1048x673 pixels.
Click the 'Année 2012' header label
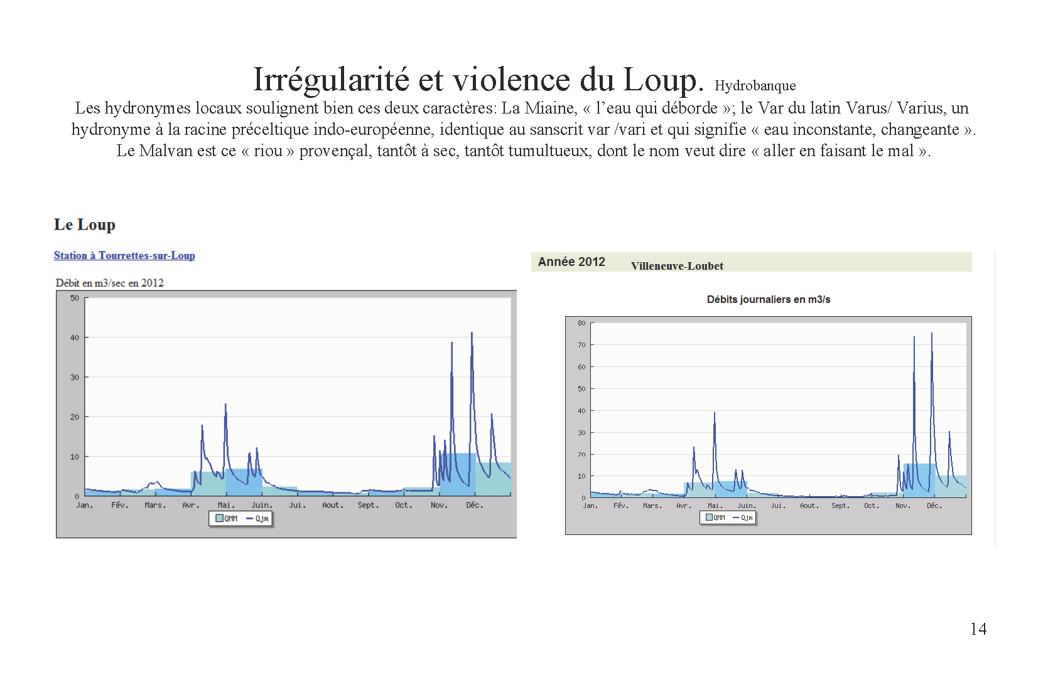571,262
